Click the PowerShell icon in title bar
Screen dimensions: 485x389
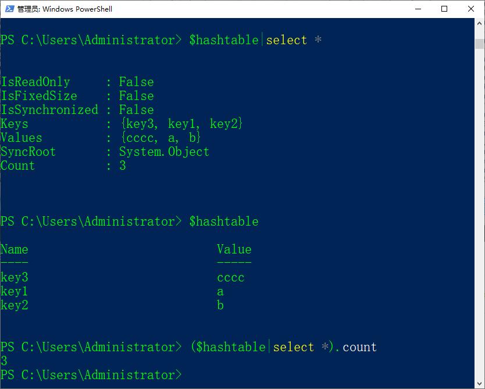click(8, 9)
